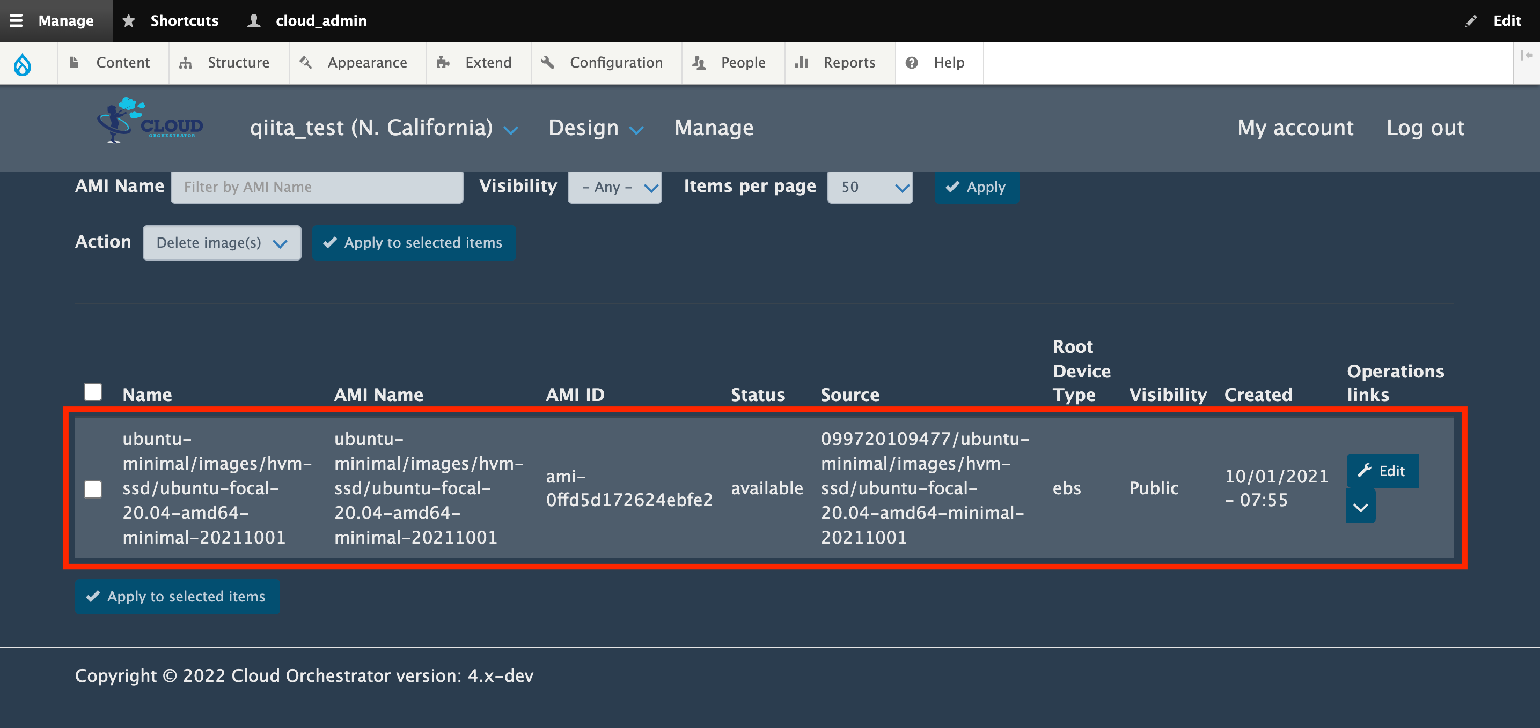The width and height of the screenshot is (1540, 728).
Task: Open the Extend puzzle-piece menu
Action: coord(475,63)
